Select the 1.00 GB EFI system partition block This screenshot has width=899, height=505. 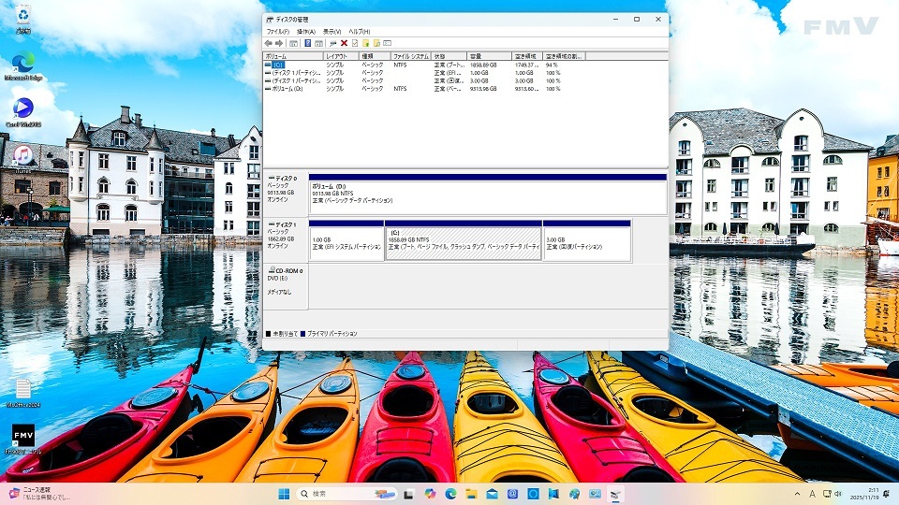pyautogui.click(x=346, y=243)
